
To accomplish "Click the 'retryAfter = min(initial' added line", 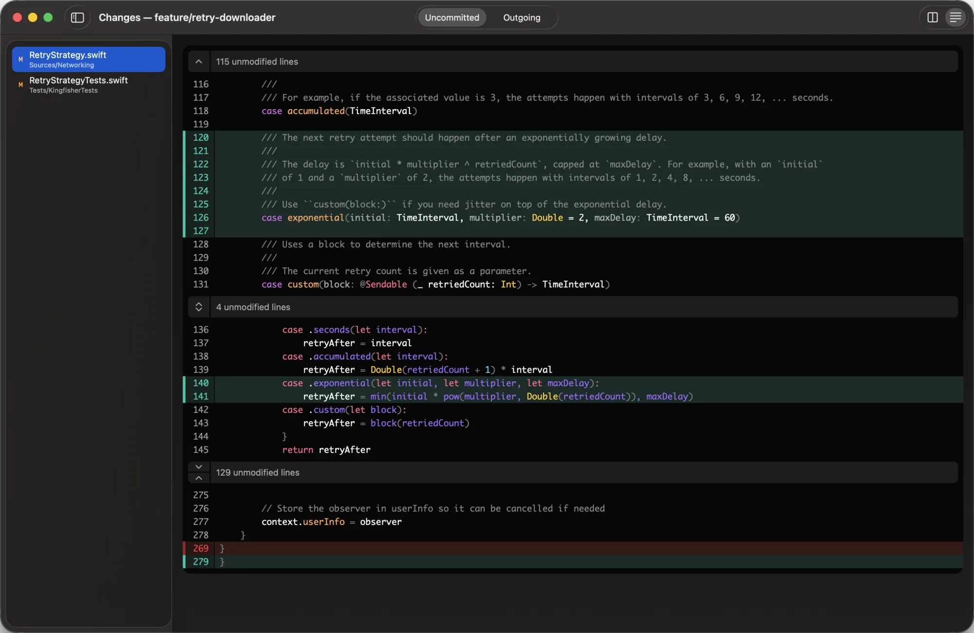I will [498, 396].
